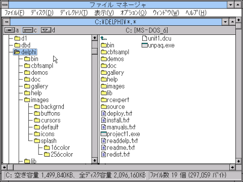Select install.txt document file
243x182 pixels.
click(115, 120)
